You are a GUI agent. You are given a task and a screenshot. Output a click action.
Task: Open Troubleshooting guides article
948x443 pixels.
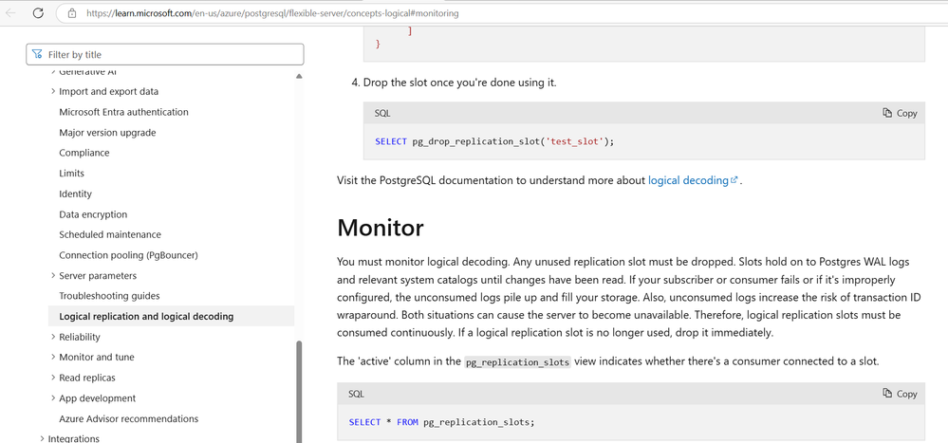pos(109,296)
